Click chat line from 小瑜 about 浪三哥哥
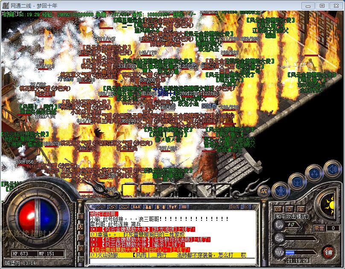Image resolution: width=345 pixels, height=269 pixels. [159, 219]
